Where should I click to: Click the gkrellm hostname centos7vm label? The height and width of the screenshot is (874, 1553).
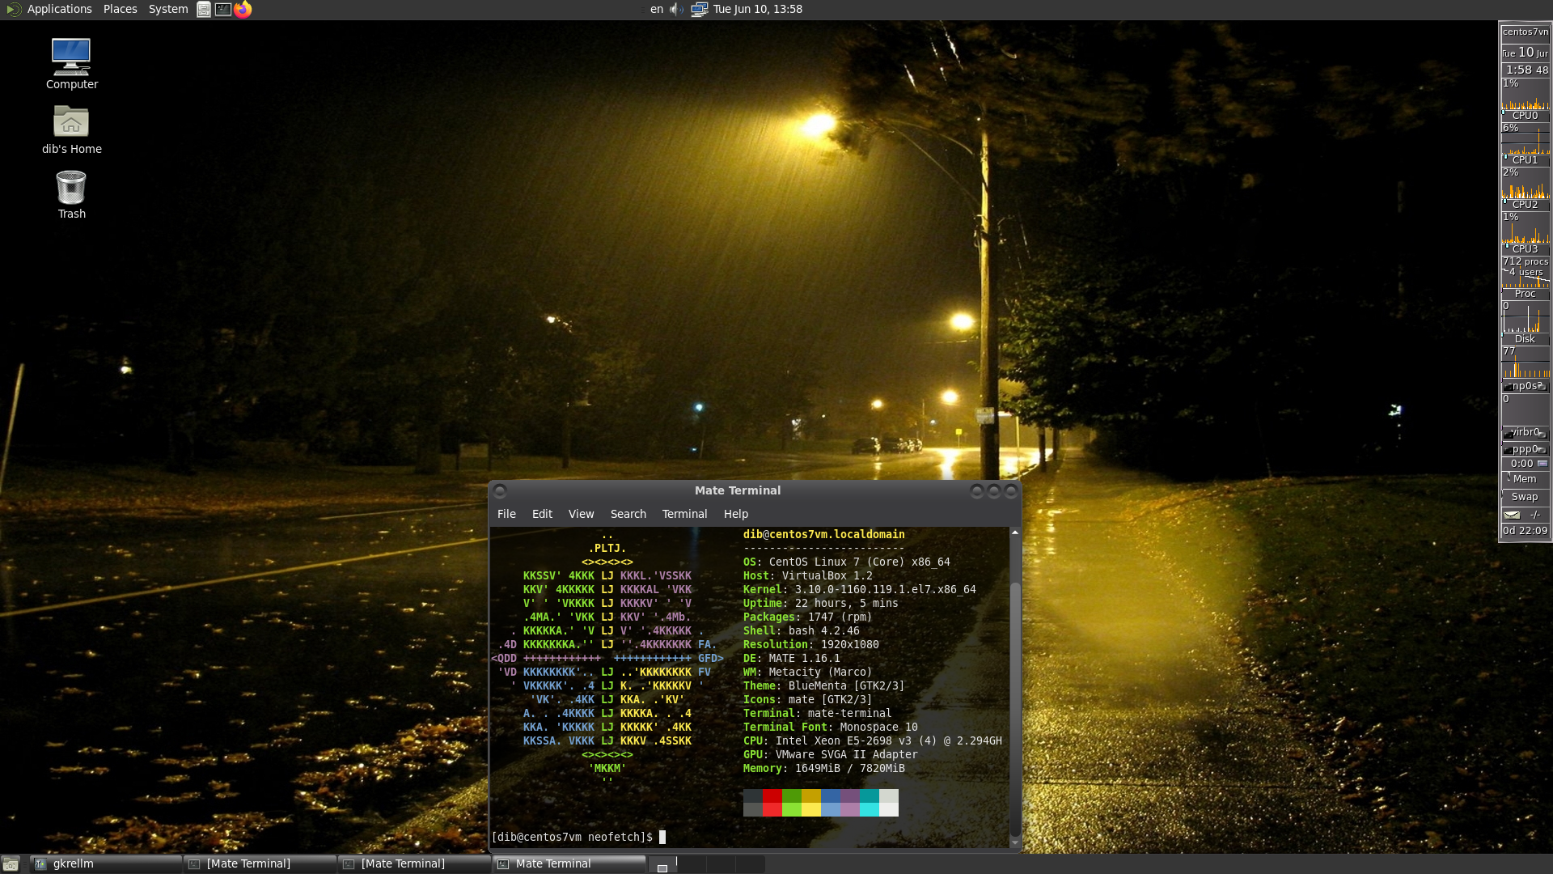point(1525,32)
